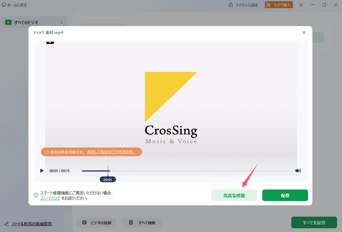
Task: Click the 今すぐ購入 cart button
Action: (279, 5)
